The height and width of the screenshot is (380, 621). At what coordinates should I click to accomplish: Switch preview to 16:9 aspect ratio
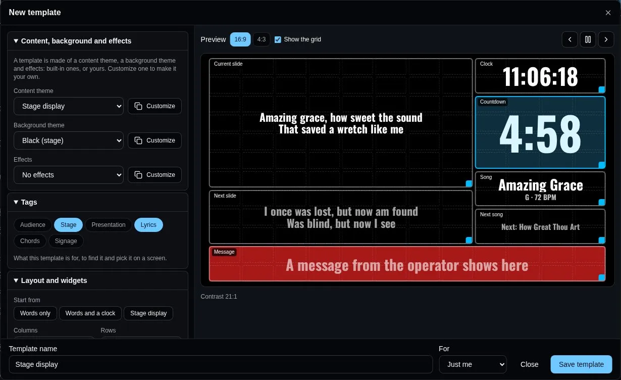click(x=240, y=39)
